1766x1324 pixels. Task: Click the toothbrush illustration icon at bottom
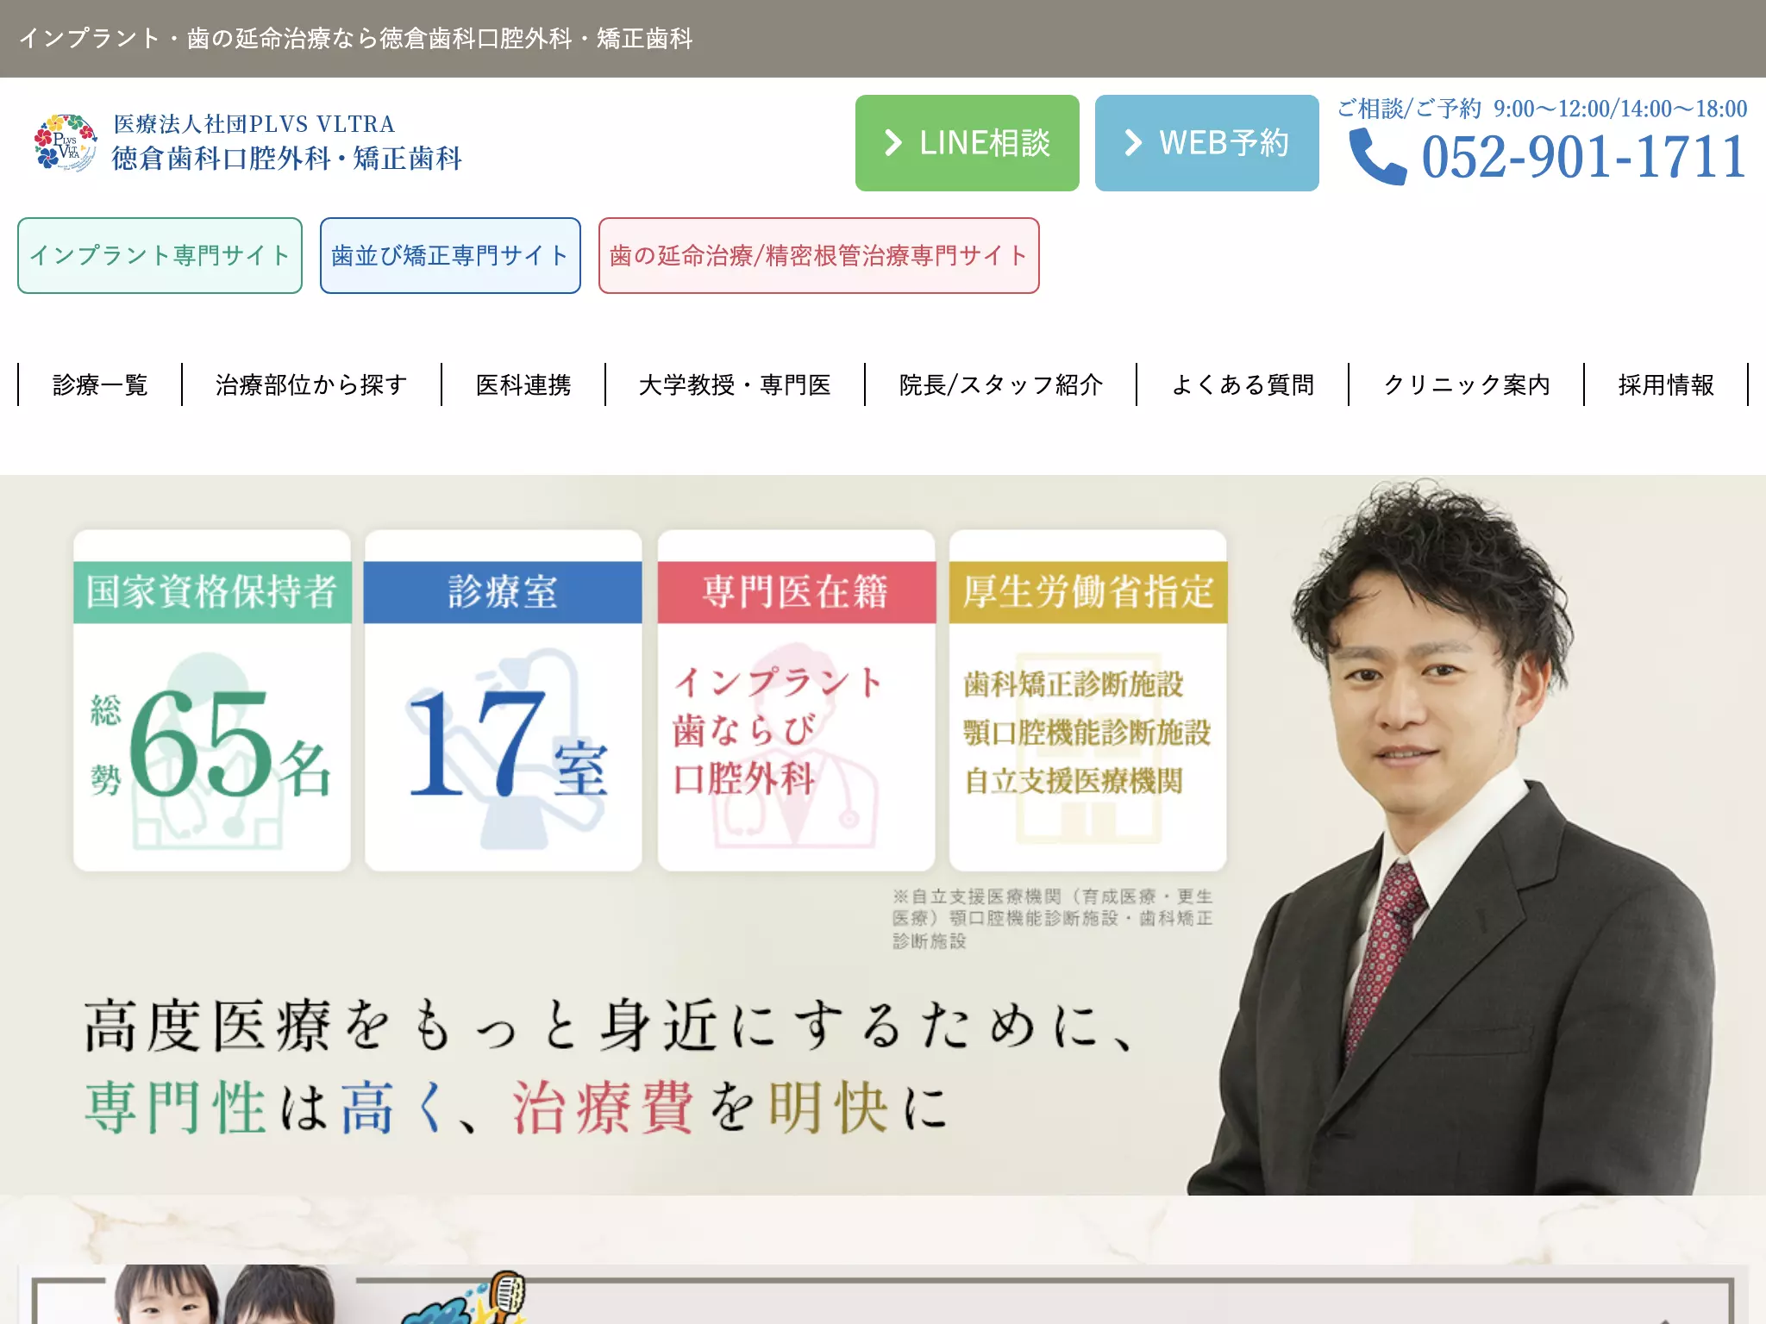coord(466,1297)
